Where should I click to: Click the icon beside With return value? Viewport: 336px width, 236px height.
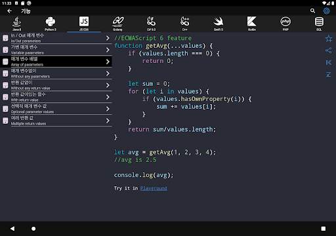[5, 97]
